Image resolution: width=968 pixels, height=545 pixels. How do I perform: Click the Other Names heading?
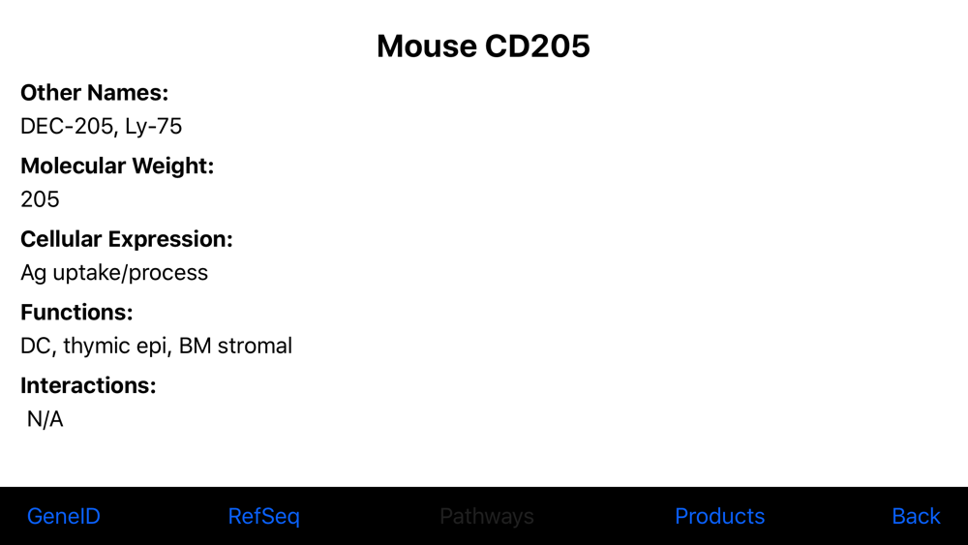tap(95, 93)
